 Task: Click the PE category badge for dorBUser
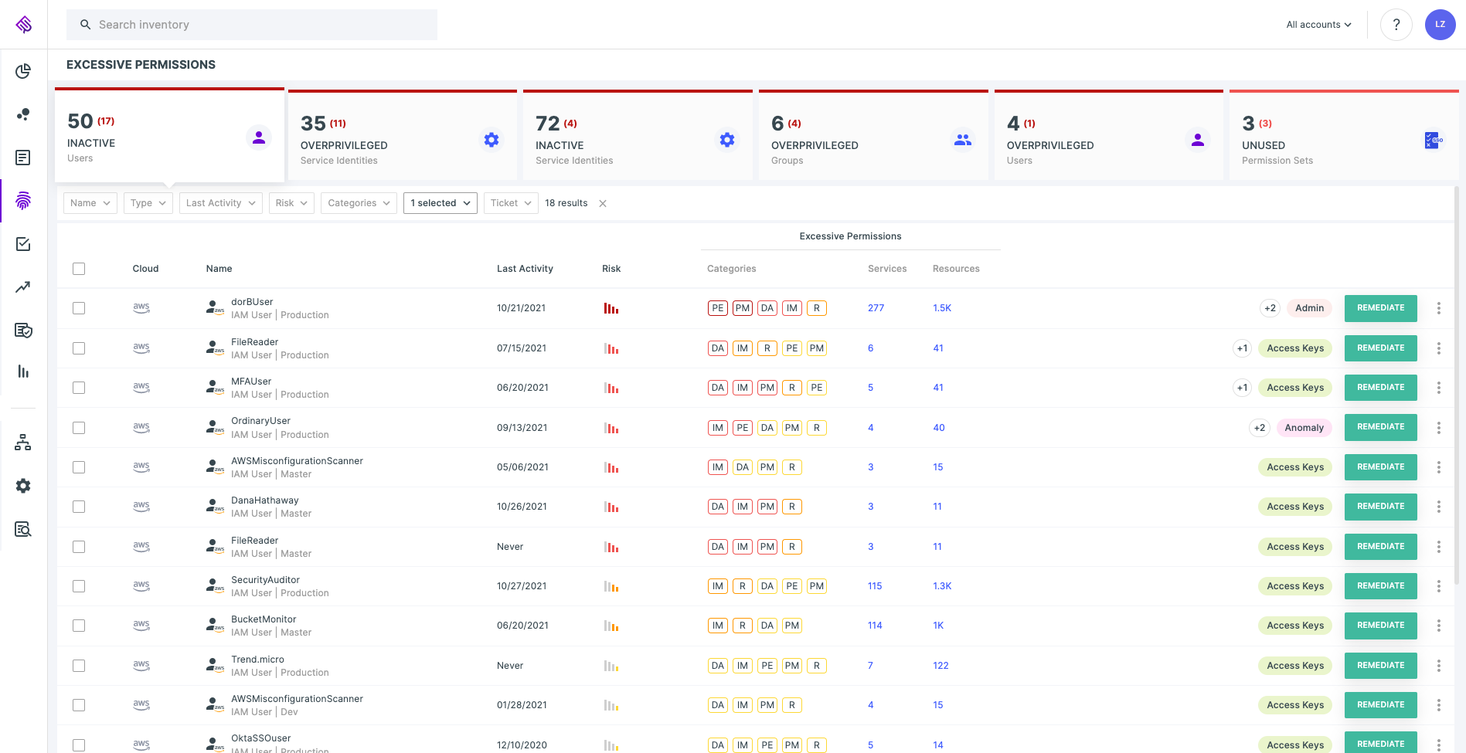coord(718,308)
